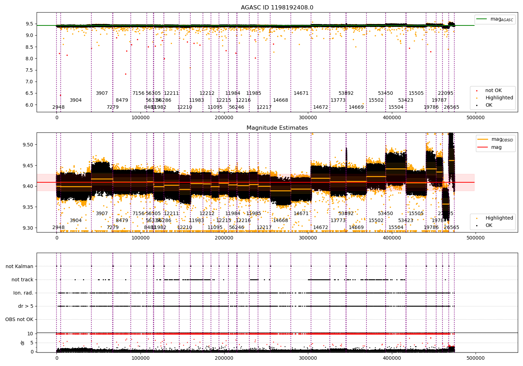Click obsid label 11095 in the top plot

(215, 107)
